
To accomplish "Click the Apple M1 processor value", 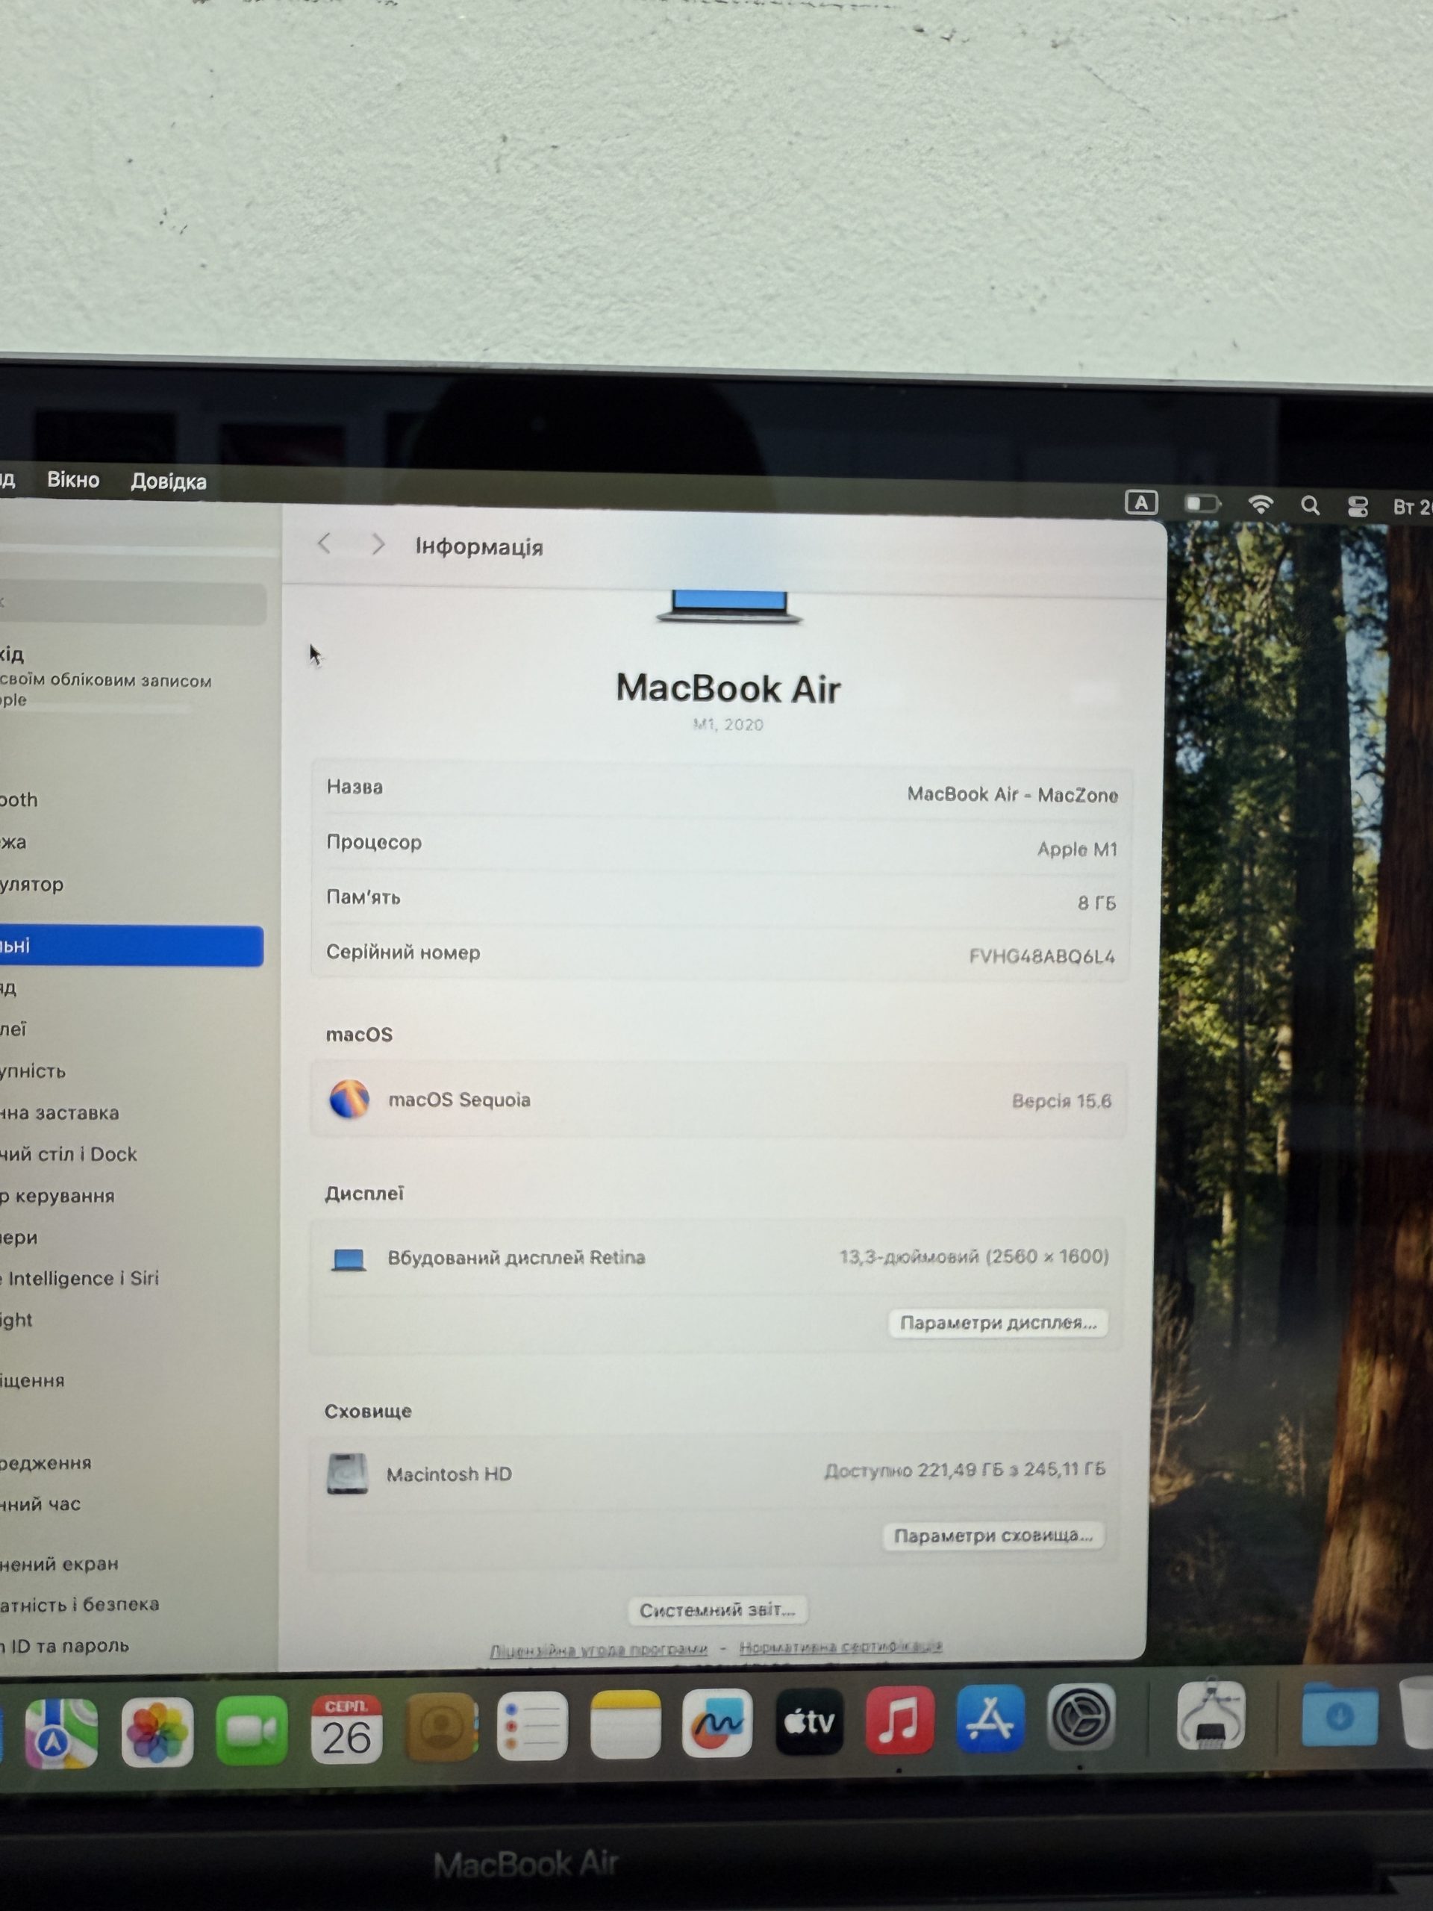I will (1077, 849).
